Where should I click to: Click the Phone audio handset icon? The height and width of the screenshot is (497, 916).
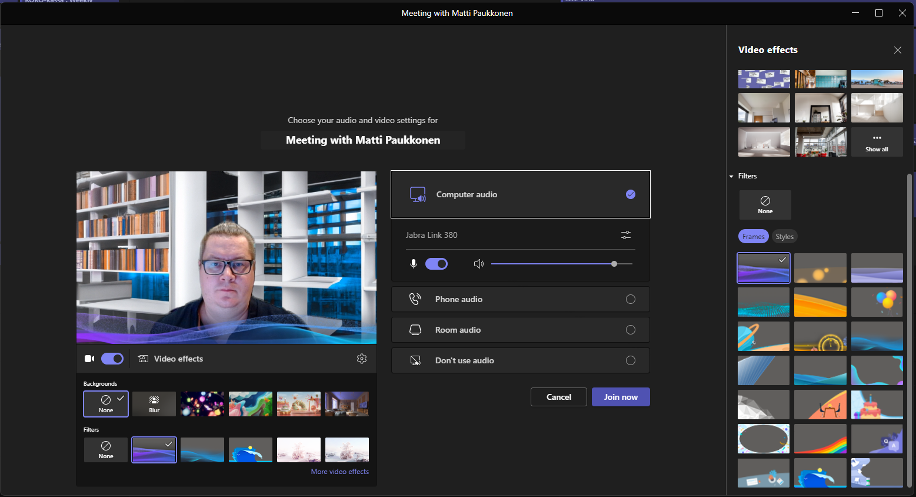coord(415,299)
